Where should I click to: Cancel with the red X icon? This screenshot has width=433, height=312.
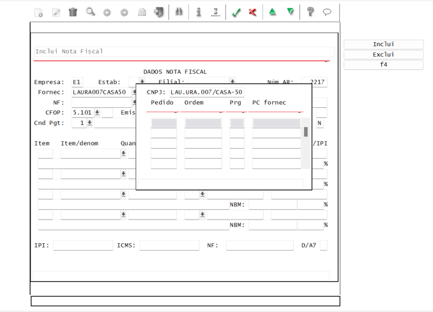click(x=252, y=12)
